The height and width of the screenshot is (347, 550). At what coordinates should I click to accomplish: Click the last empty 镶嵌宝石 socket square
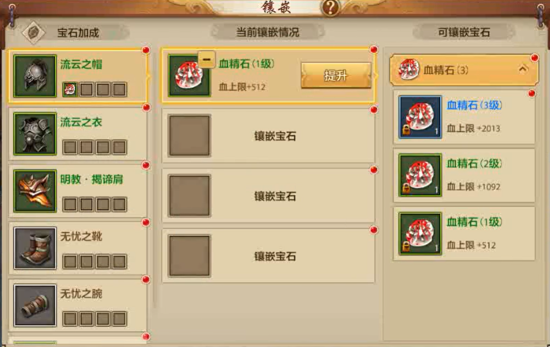tap(190, 256)
